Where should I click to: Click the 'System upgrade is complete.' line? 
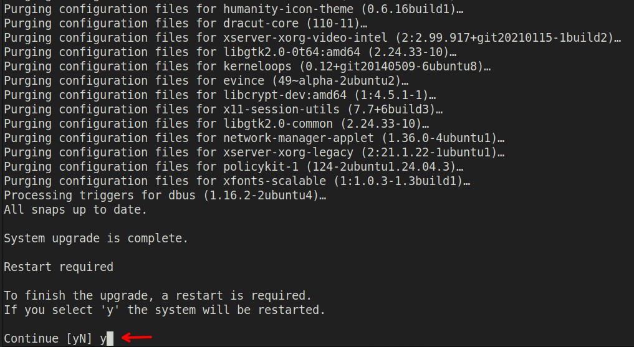coord(95,238)
